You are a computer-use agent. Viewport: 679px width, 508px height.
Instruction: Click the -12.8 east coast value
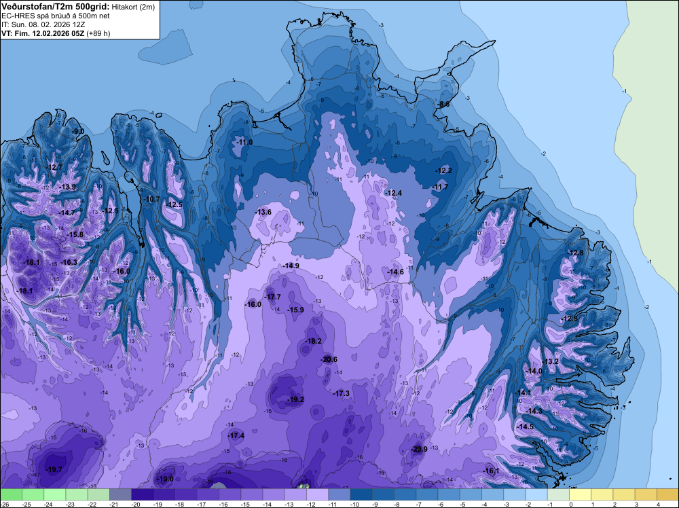tap(576, 253)
